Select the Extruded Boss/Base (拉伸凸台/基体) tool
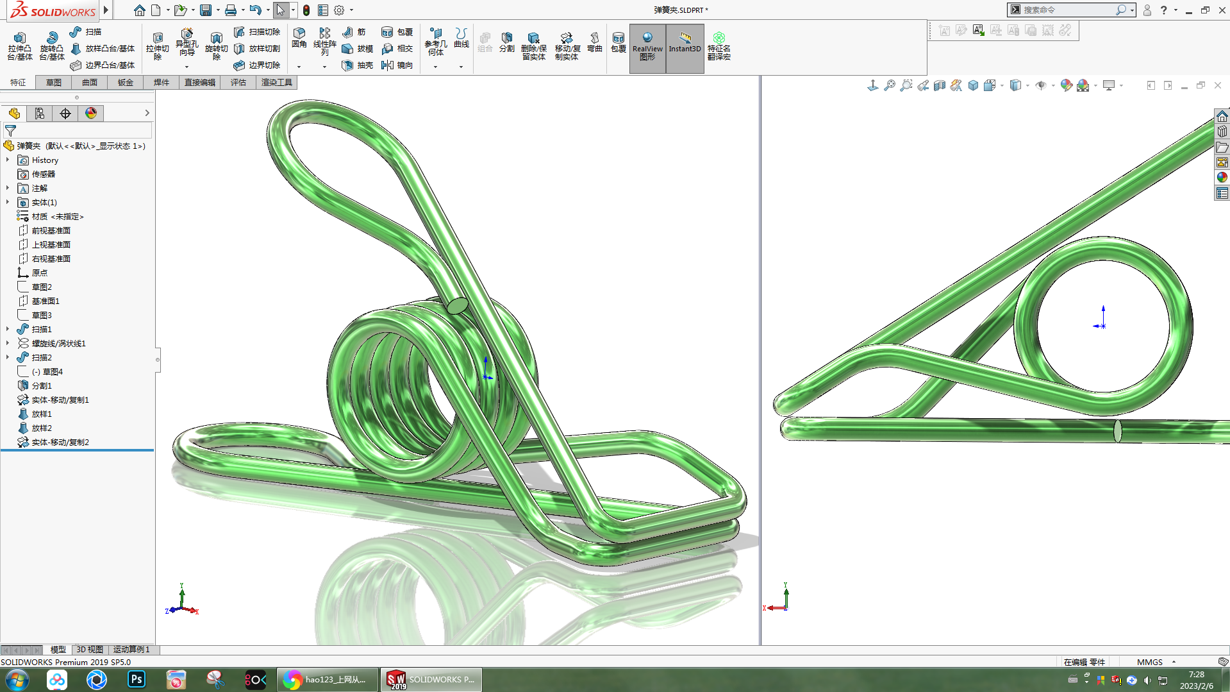Screen dimensions: 1230x692 pyautogui.click(x=19, y=46)
